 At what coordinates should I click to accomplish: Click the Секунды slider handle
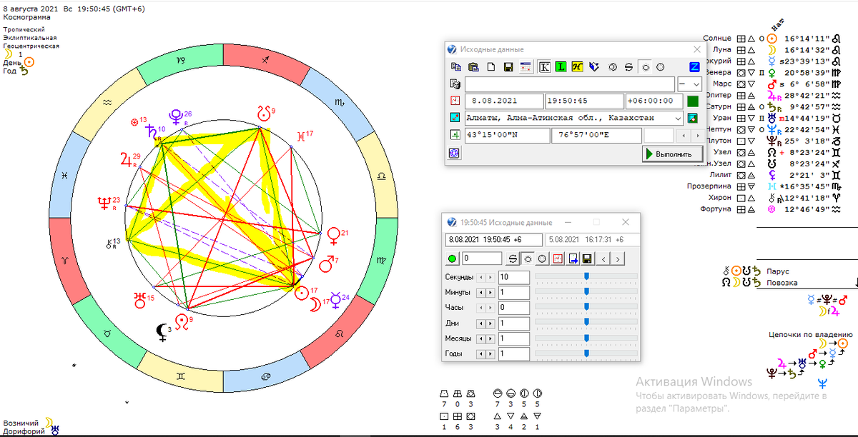point(586,276)
